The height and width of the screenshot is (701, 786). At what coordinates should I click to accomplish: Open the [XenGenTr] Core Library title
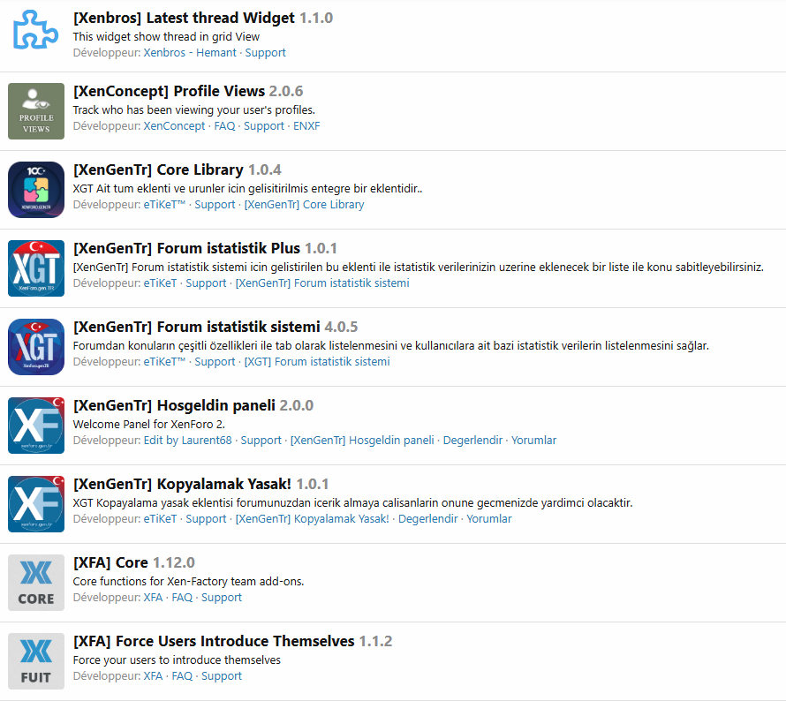coord(158,170)
